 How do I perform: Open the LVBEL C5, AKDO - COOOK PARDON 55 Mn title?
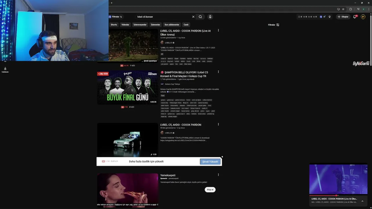coord(181,125)
